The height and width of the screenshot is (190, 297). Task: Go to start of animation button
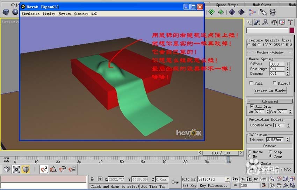pyautogui.click(x=236, y=178)
